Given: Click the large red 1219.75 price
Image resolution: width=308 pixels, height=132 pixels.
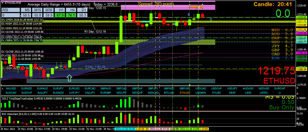Looking at the screenshot, I should pyautogui.click(x=276, y=71).
